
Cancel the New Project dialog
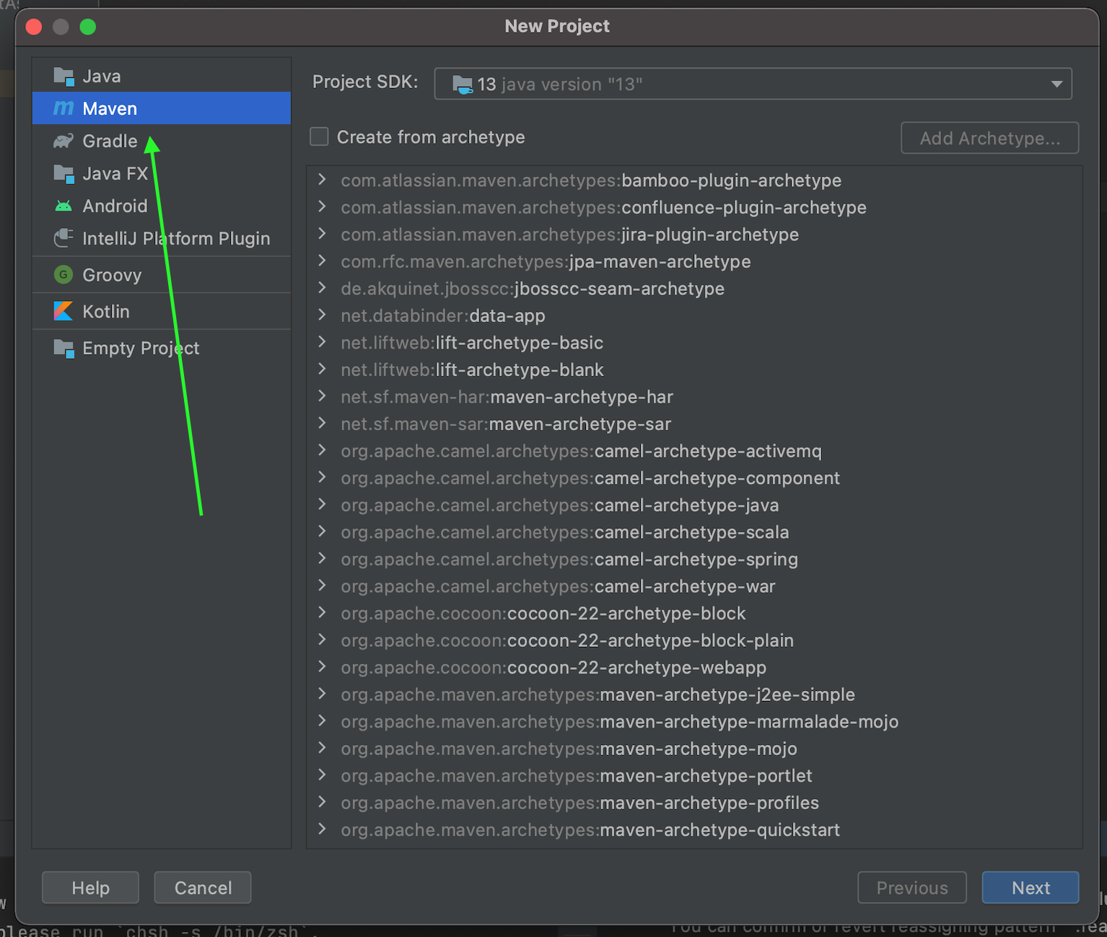tap(203, 887)
